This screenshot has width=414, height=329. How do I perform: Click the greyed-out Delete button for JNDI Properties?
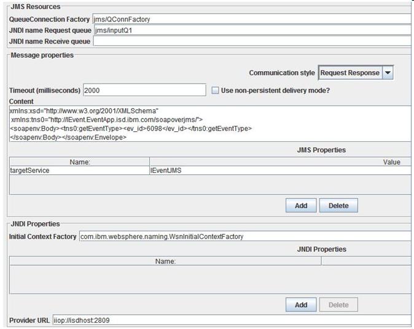tap(338, 304)
